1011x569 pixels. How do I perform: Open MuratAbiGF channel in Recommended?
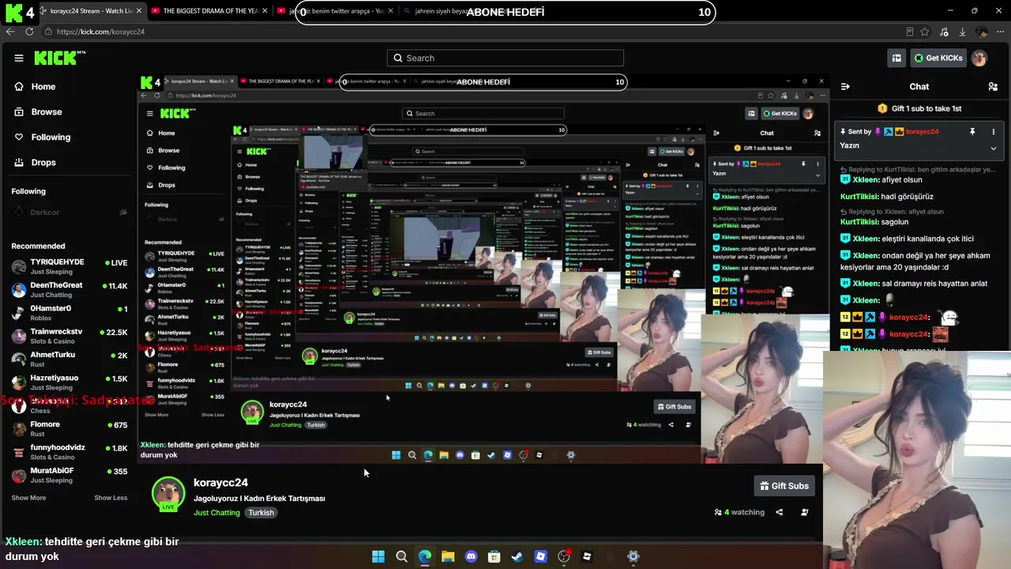pos(69,476)
